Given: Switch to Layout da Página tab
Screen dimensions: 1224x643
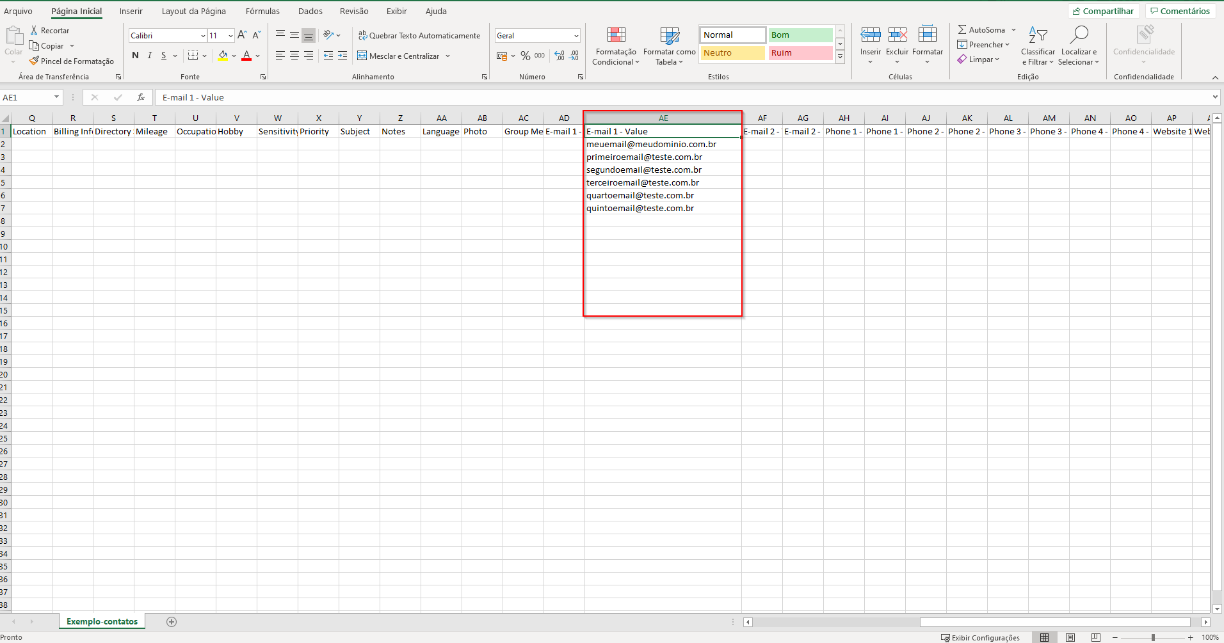Looking at the screenshot, I should coord(194,11).
